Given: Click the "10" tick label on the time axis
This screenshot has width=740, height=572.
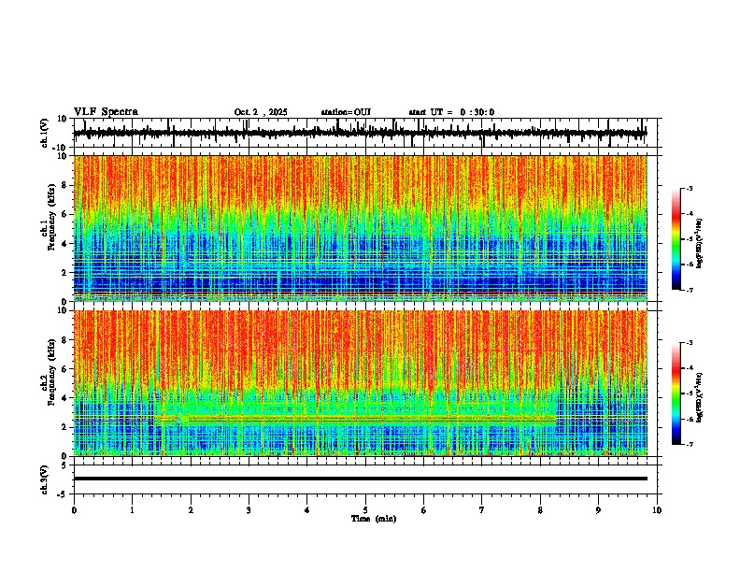Looking at the screenshot, I should pyautogui.click(x=657, y=510).
